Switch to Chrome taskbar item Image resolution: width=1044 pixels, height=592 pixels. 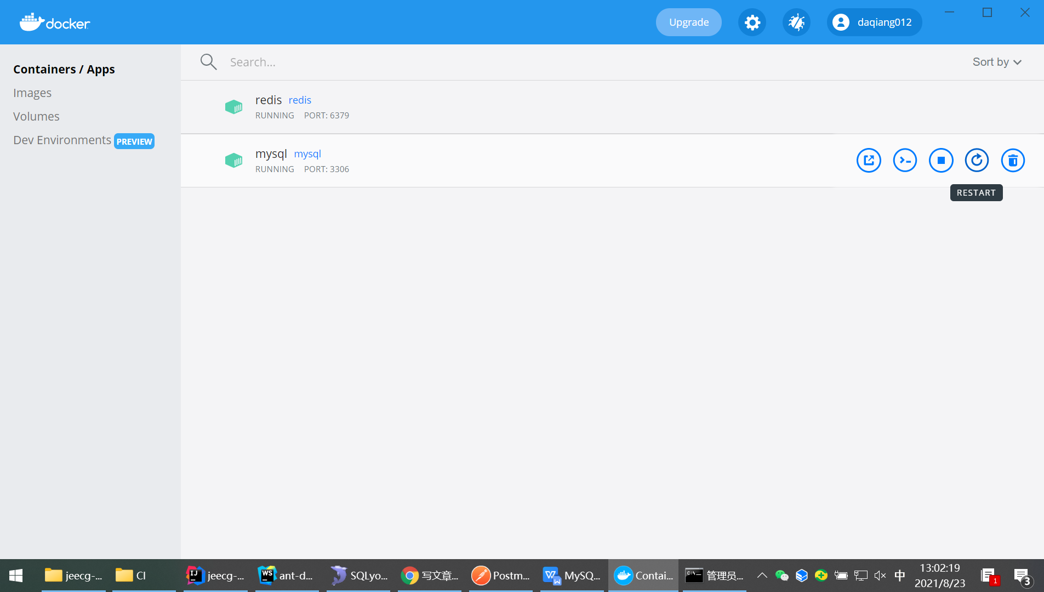tap(430, 576)
